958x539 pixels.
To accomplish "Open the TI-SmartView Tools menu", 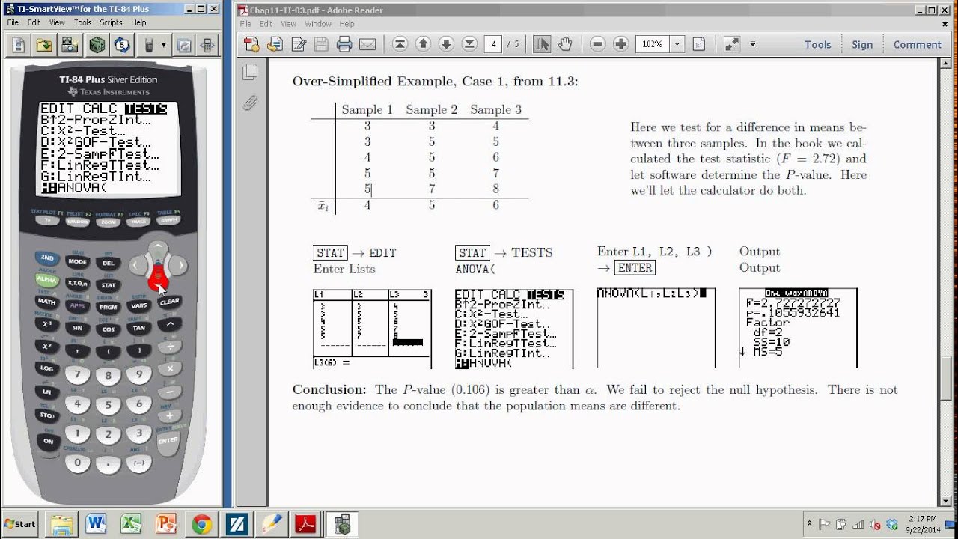I will [x=82, y=22].
